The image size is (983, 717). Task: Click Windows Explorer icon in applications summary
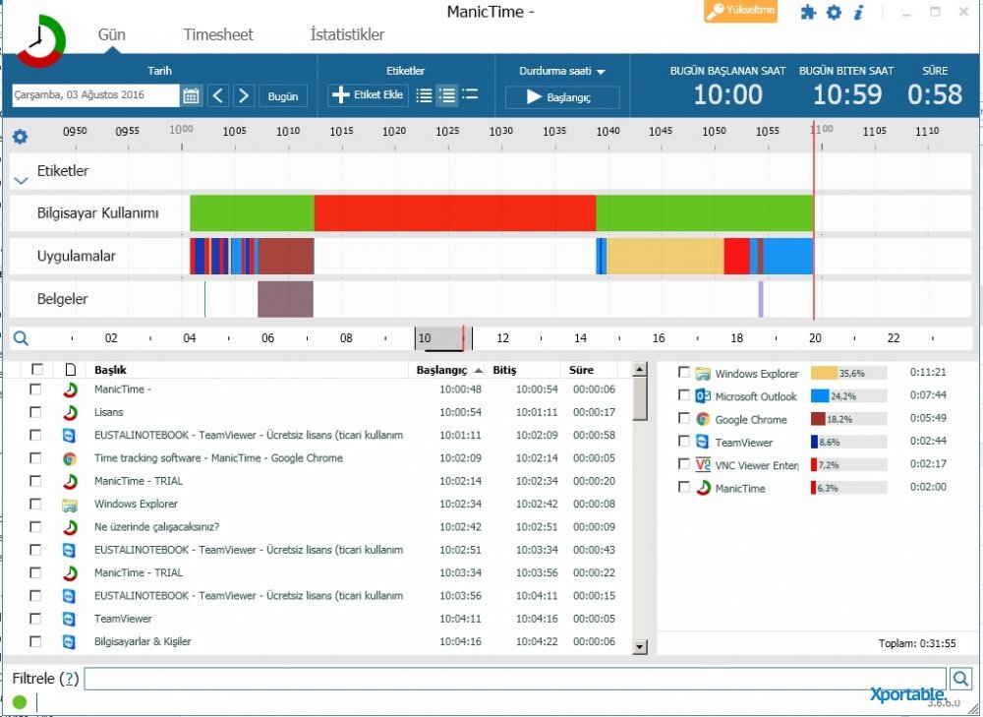coord(703,374)
